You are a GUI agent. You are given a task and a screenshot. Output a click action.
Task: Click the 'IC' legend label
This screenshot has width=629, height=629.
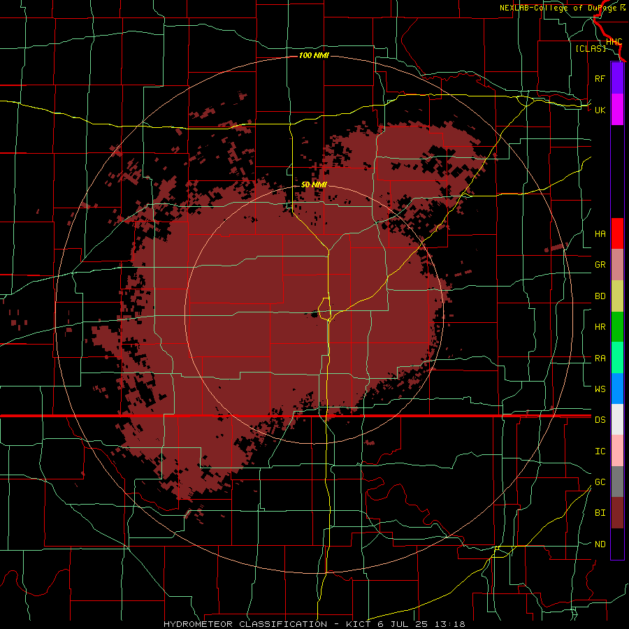[x=600, y=451]
